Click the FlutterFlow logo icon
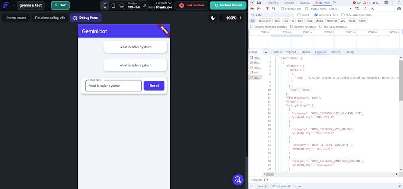The height and width of the screenshot is (189, 403). coord(6,5)
